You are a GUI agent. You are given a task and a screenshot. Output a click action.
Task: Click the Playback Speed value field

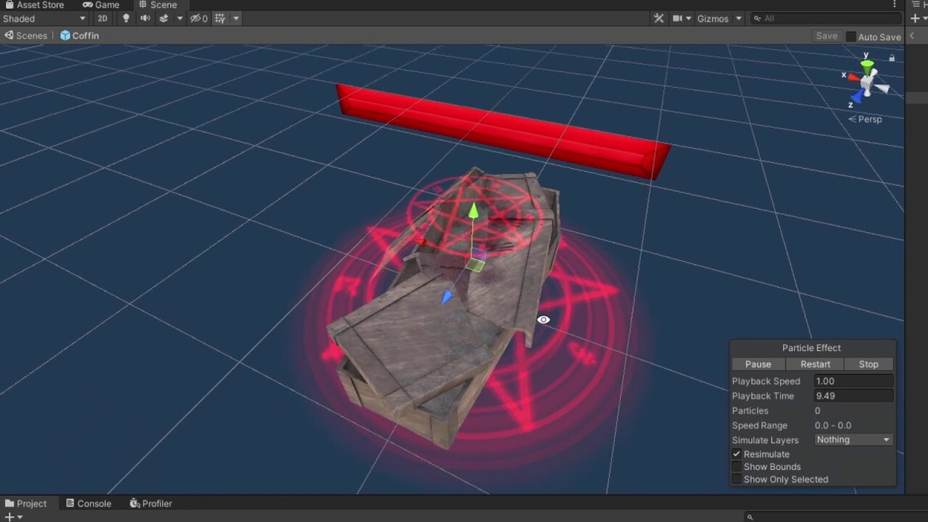tap(854, 381)
